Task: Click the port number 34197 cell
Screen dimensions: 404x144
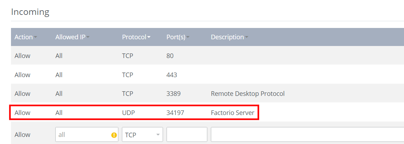Action: (175, 113)
